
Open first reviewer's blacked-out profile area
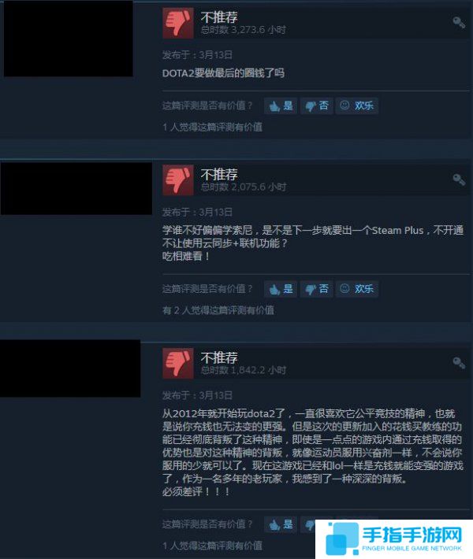tap(68, 39)
